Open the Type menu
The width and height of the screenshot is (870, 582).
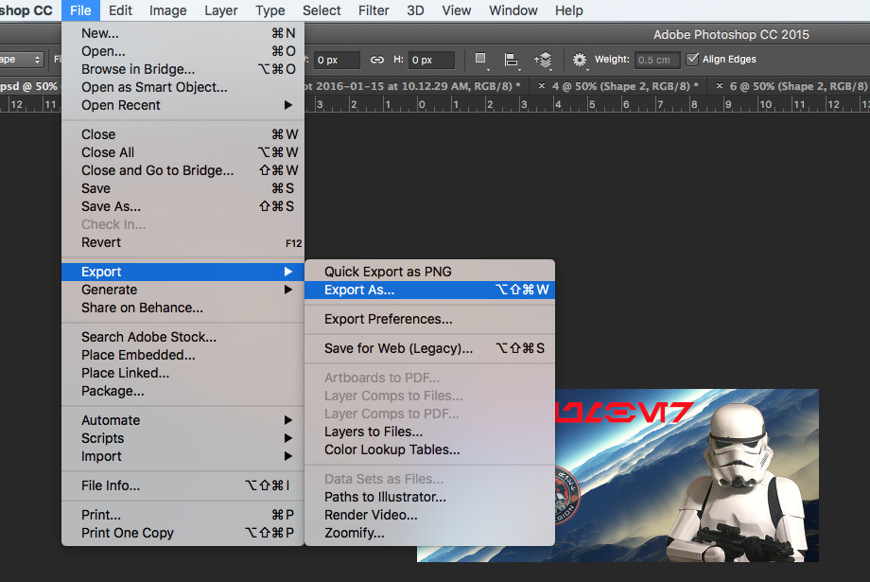pos(270,10)
